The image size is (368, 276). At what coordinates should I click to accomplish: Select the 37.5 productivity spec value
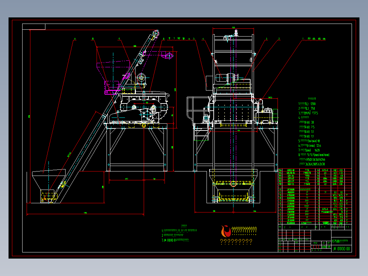[x=315, y=113]
